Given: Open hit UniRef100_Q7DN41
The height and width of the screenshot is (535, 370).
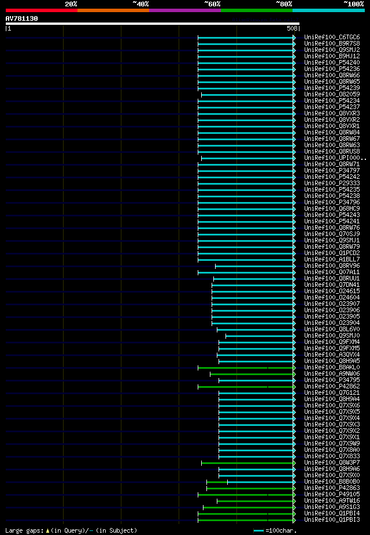Looking at the screenshot, I should [x=332, y=285].
